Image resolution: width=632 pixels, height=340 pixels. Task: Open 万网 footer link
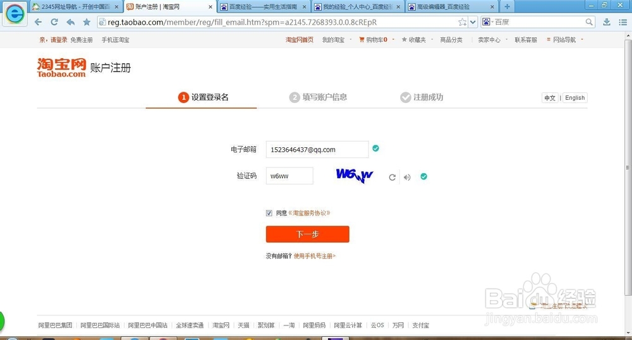pos(398,325)
